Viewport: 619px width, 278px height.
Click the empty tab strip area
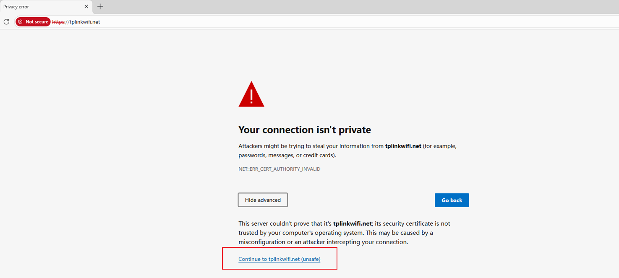[x=294, y=7]
